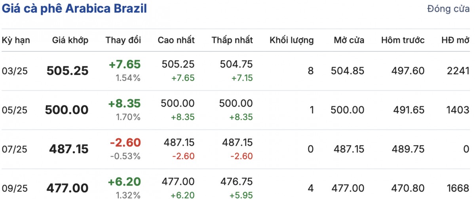
Task: Click the previous day price 470.80
Action: (x=409, y=188)
